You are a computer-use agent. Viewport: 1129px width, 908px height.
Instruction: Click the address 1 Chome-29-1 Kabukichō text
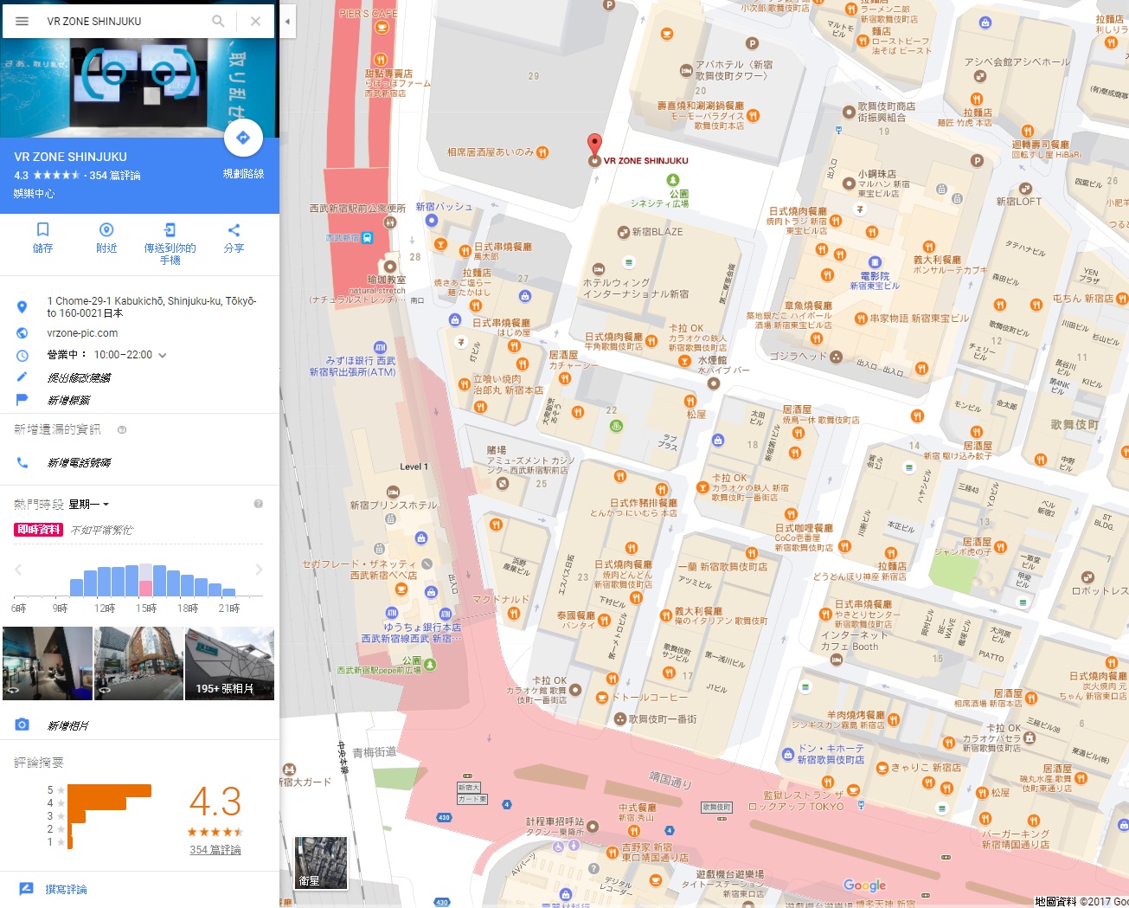click(152, 307)
